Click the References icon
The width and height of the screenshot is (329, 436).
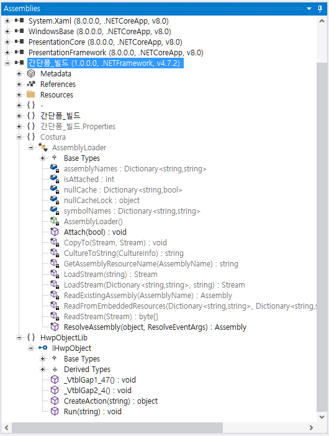(31, 84)
